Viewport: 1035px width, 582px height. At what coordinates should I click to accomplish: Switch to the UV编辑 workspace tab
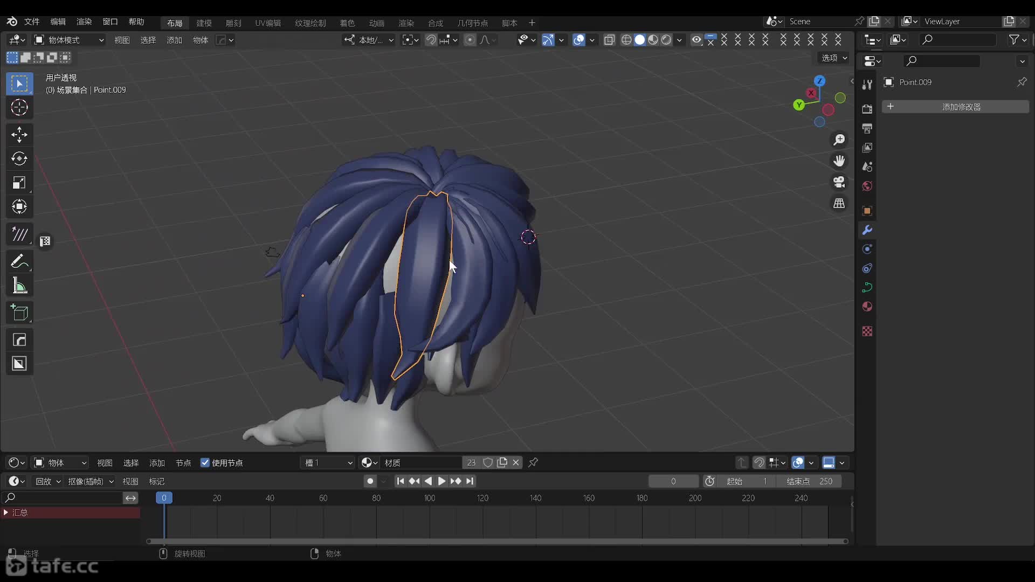coord(268,23)
